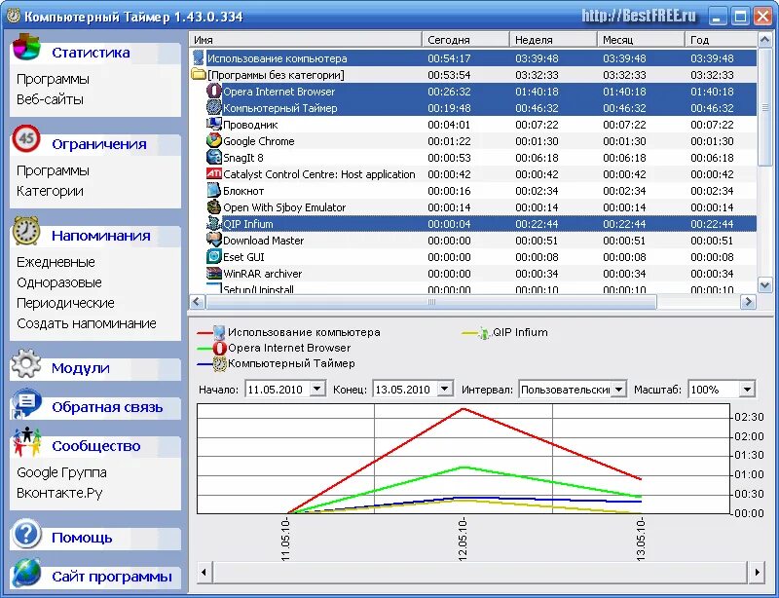Screen dimensions: 779x598
Task: Click the table's horizontal scrollbar thumb
Action: [431, 302]
